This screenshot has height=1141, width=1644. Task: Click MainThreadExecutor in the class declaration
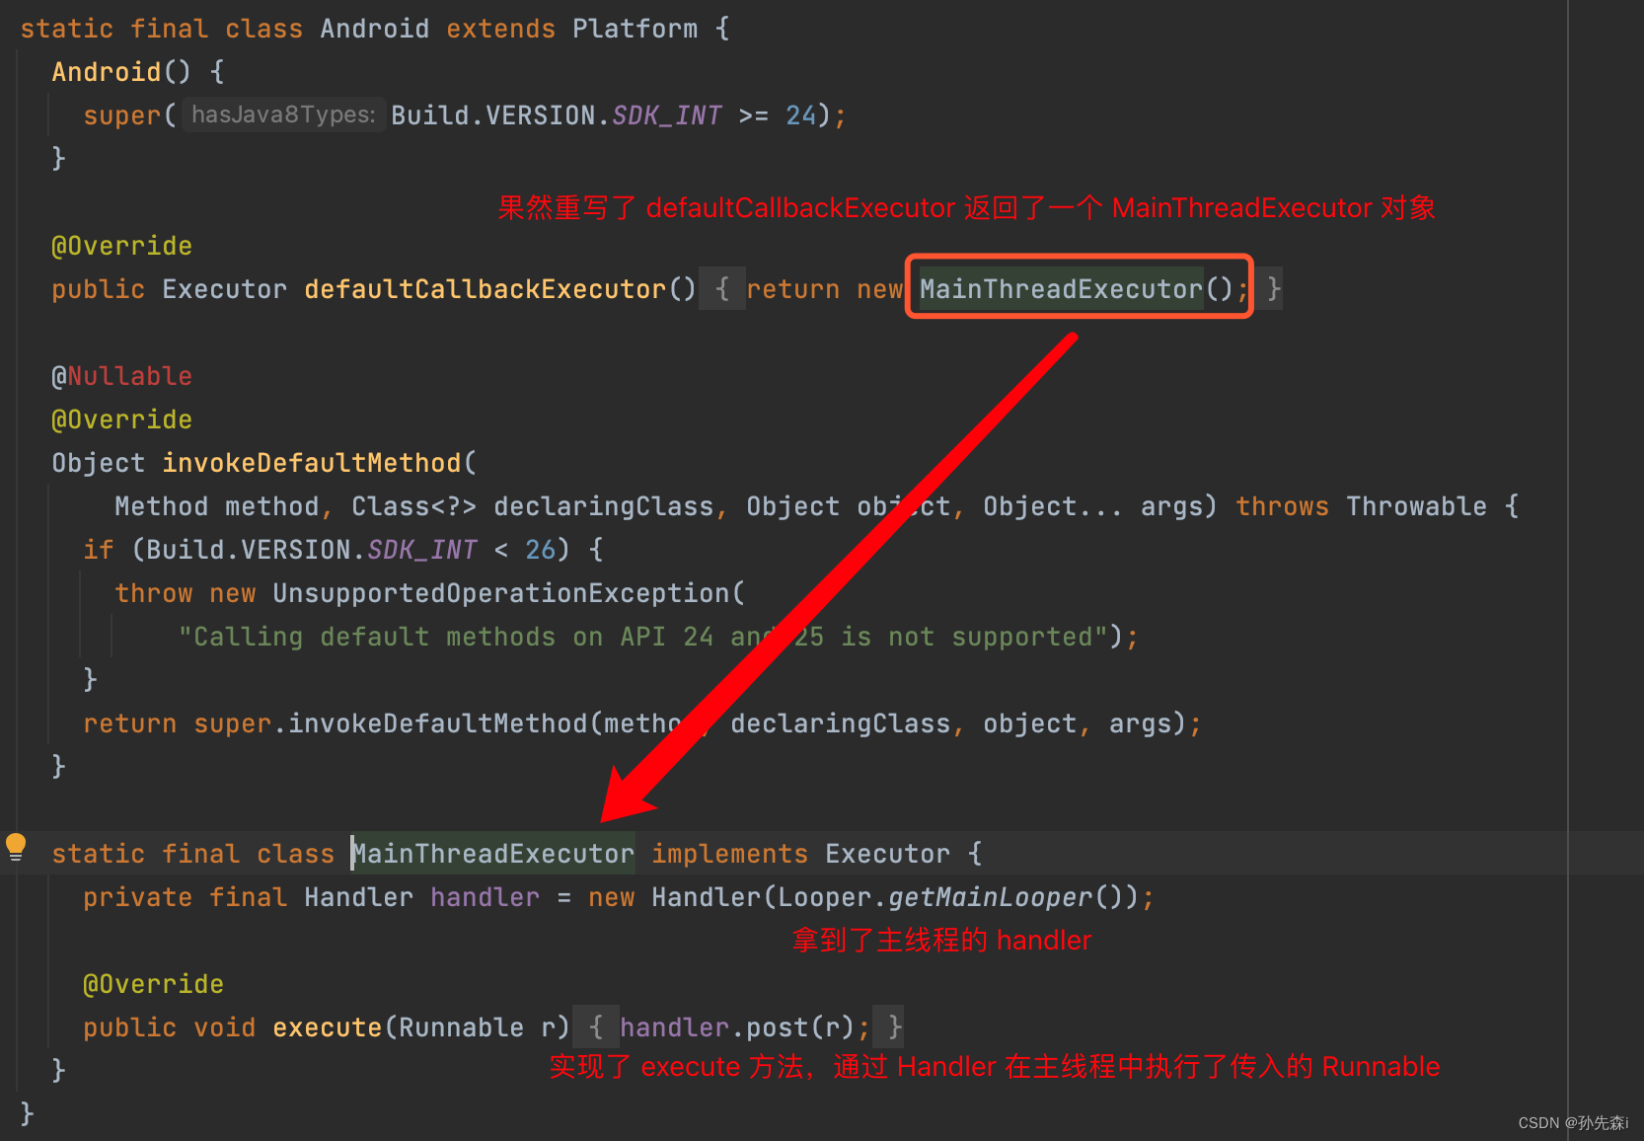[493, 854]
